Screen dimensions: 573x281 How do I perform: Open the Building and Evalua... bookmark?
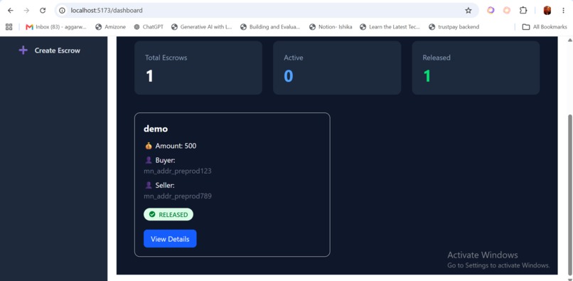270,27
